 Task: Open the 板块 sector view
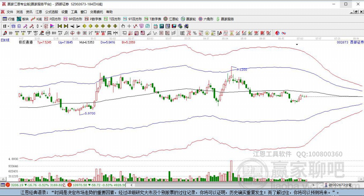point(22,19)
